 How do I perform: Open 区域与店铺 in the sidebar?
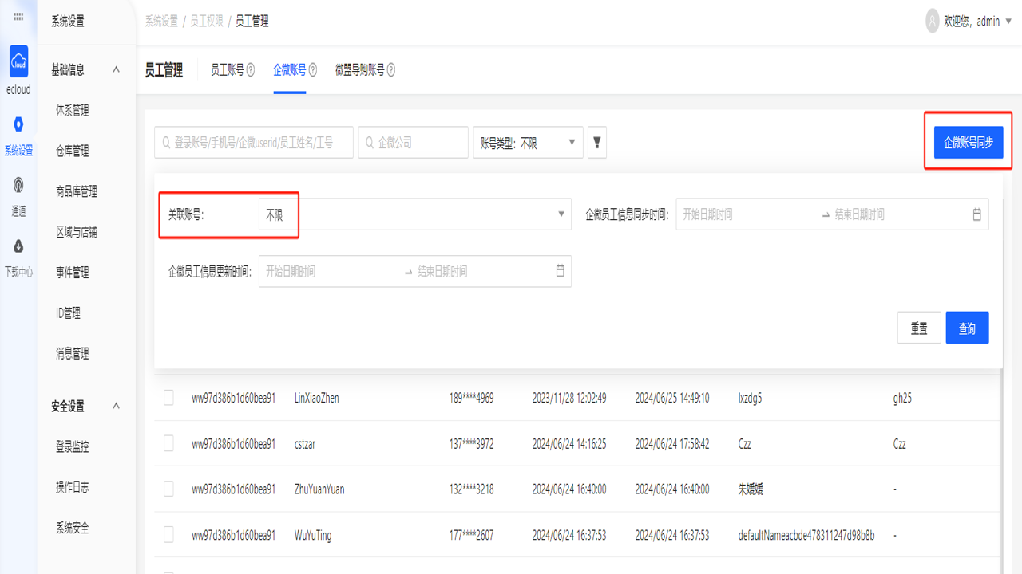[x=77, y=232]
